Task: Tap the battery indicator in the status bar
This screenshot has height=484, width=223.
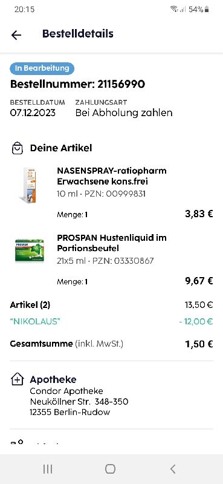Action: point(207,9)
